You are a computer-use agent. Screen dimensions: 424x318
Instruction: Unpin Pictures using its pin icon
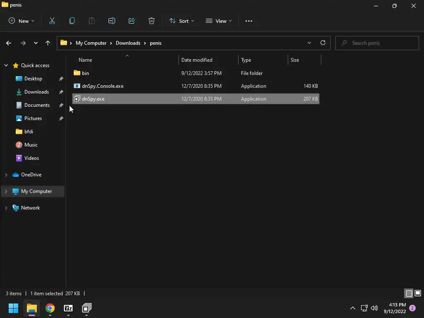(61, 118)
